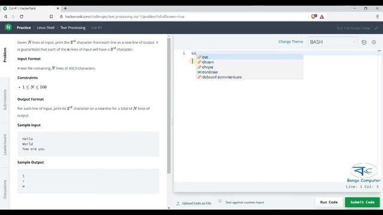Image resolution: width=383 pixels, height=215 pixels.
Task: Click the Change Theme link
Action: [x=291, y=42]
